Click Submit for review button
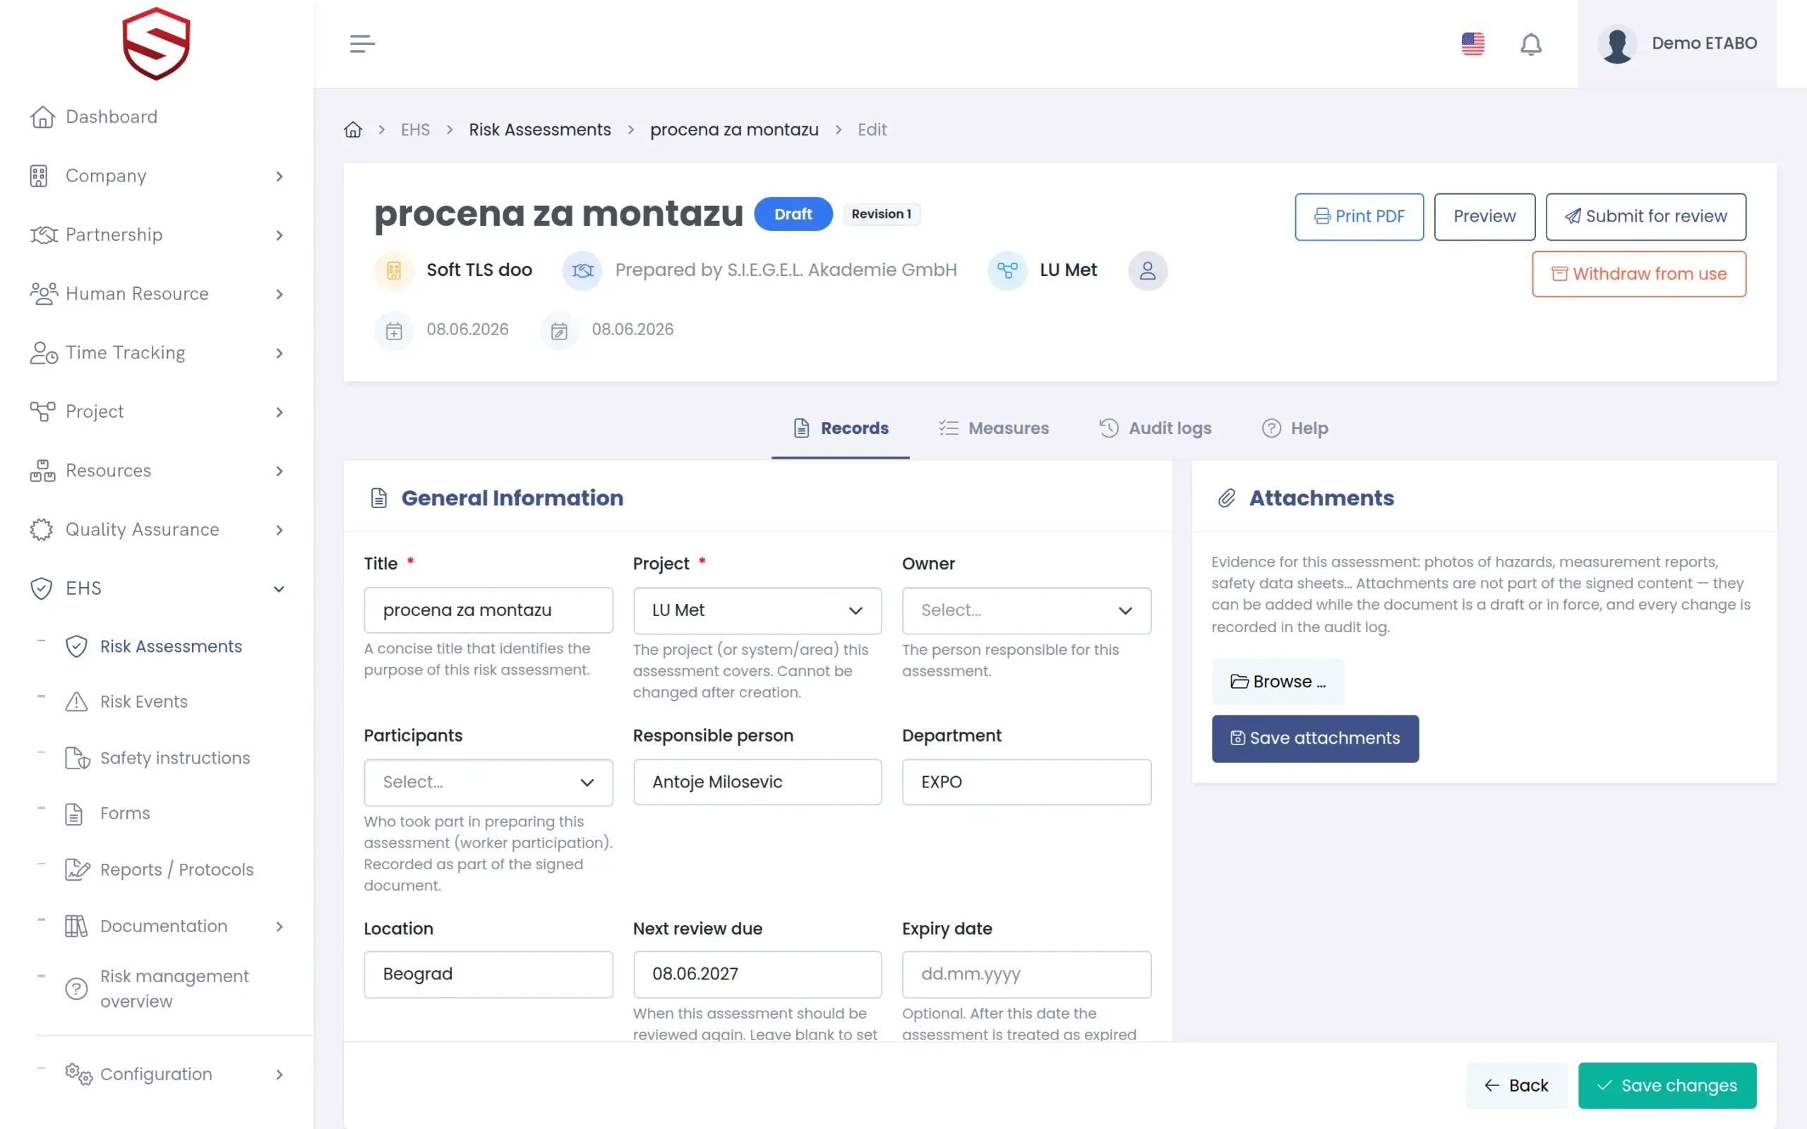This screenshot has height=1129, width=1807. [1646, 217]
